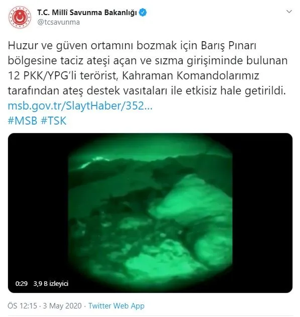The height and width of the screenshot is (317, 300).
Task: Click the blue verified checkmark badge
Action: pyautogui.click(x=143, y=13)
